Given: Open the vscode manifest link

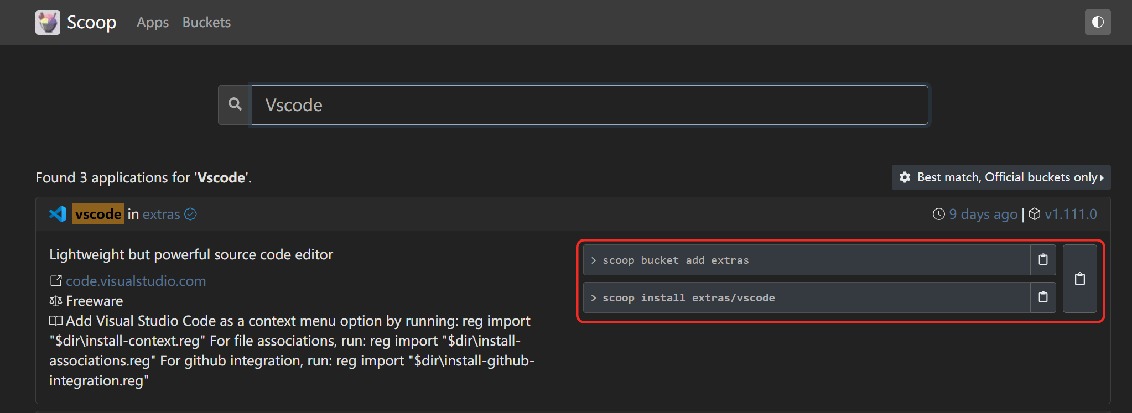Looking at the screenshot, I should (x=98, y=214).
